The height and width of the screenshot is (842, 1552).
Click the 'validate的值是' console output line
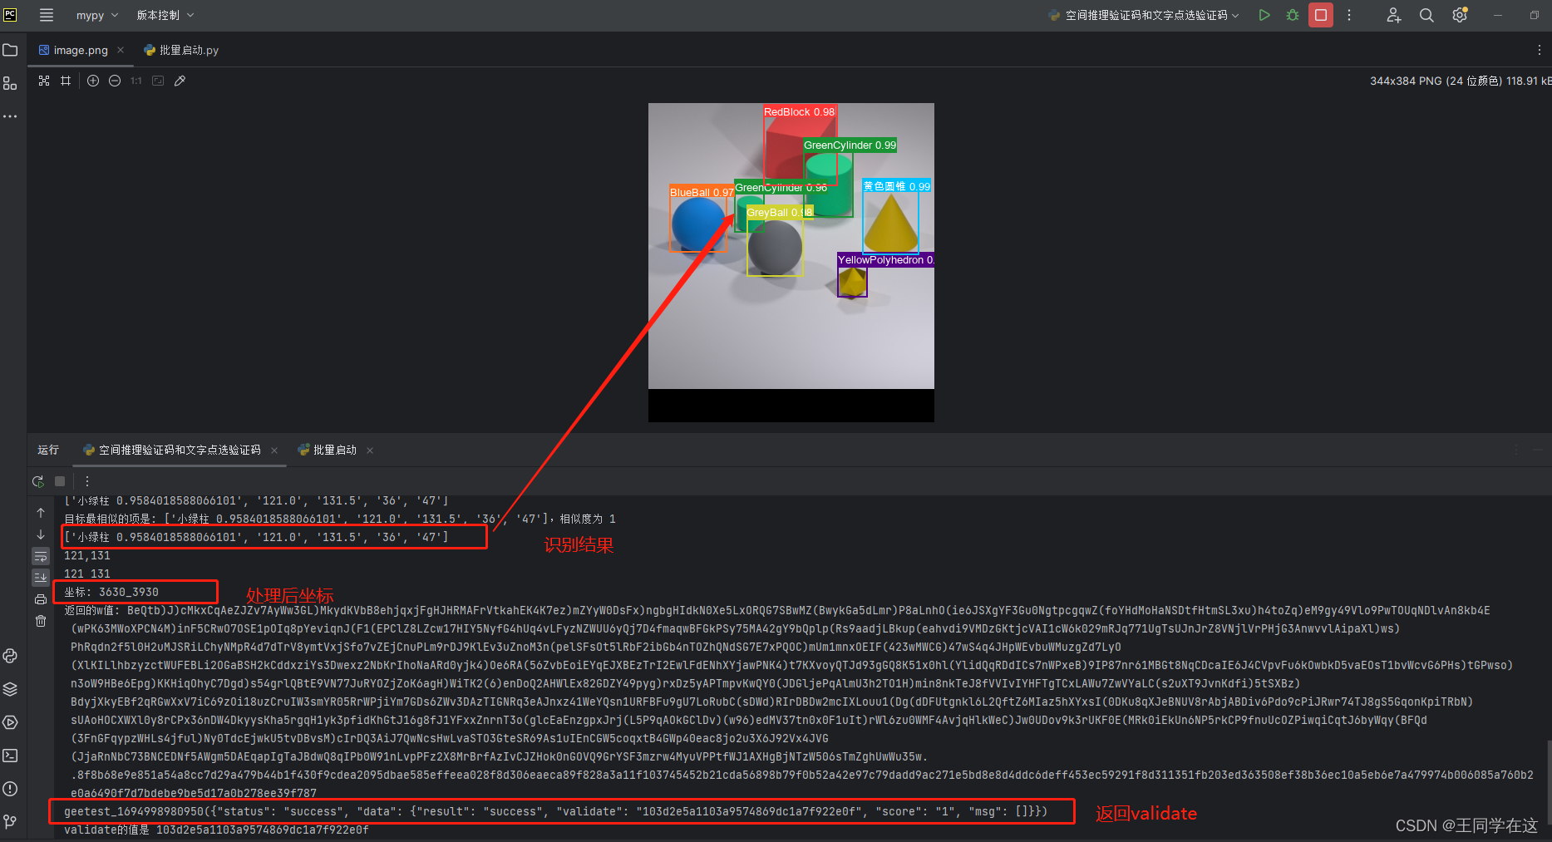(216, 830)
